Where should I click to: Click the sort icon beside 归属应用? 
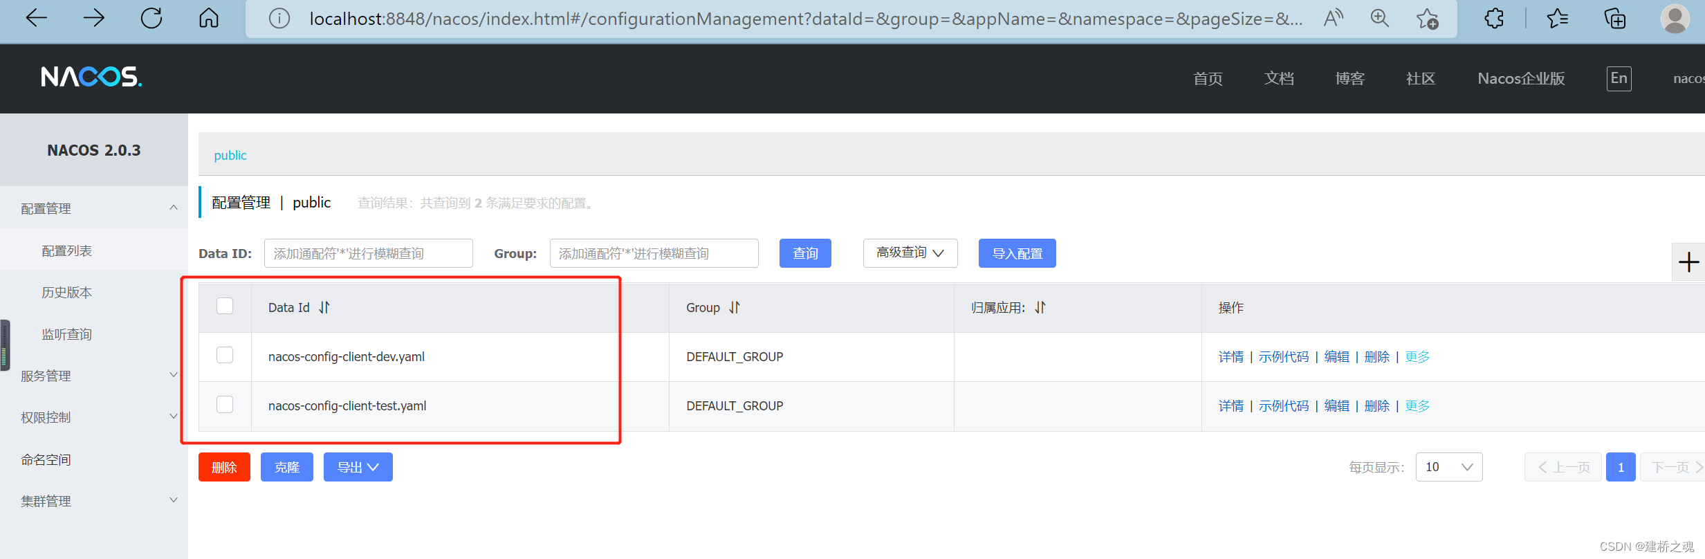(x=1040, y=307)
